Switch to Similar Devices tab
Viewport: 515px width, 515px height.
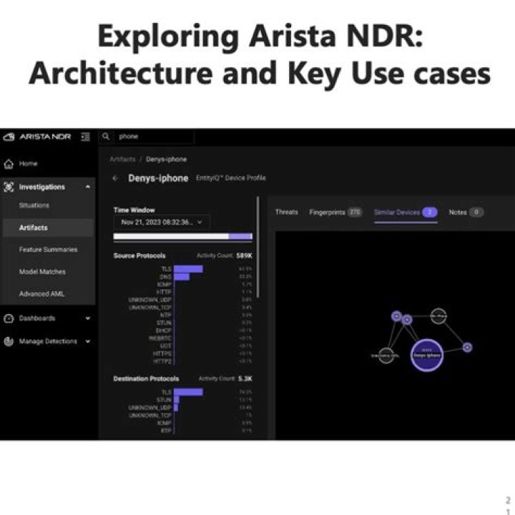pyautogui.click(x=406, y=212)
